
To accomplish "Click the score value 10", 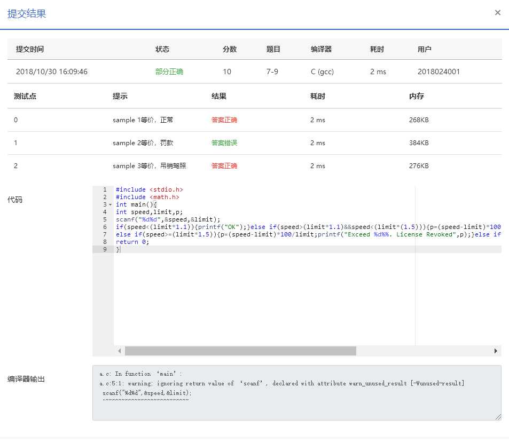I will [227, 72].
